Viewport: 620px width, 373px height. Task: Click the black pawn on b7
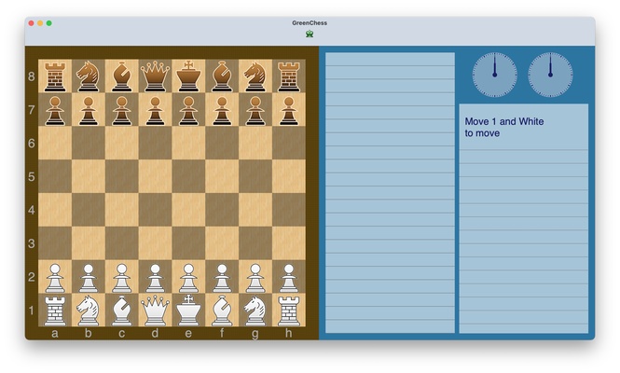coord(89,110)
